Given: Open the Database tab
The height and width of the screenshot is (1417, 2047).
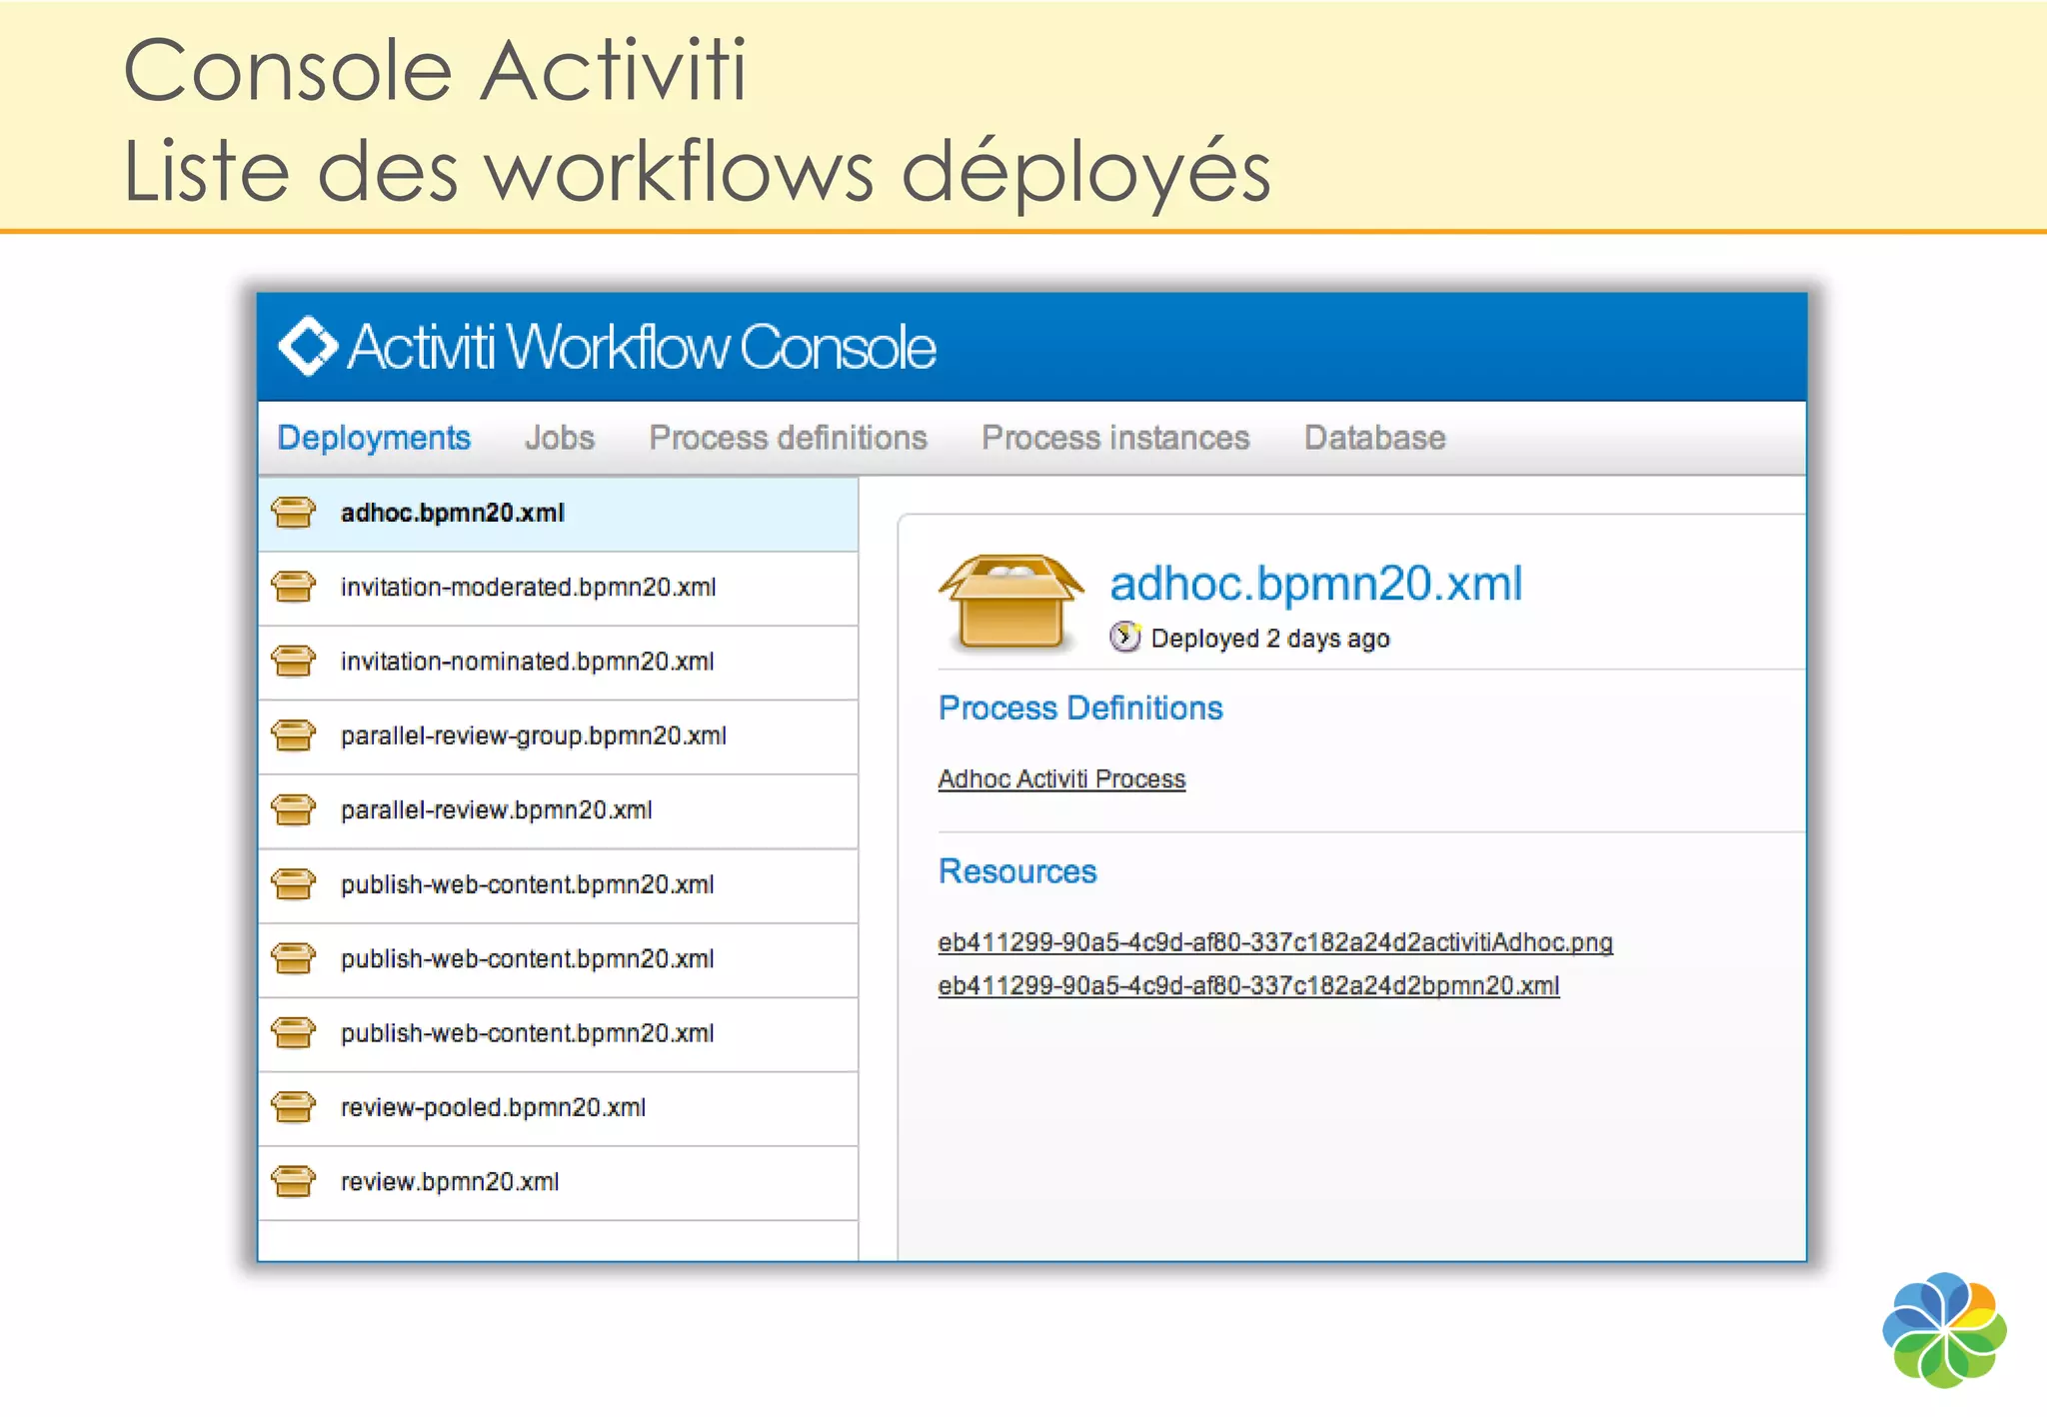Looking at the screenshot, I should coord(1374,438).
